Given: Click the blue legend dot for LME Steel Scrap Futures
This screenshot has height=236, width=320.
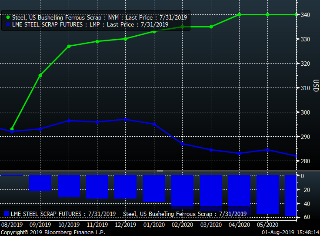Looking at the screenshot, I should tap(8, 25).
